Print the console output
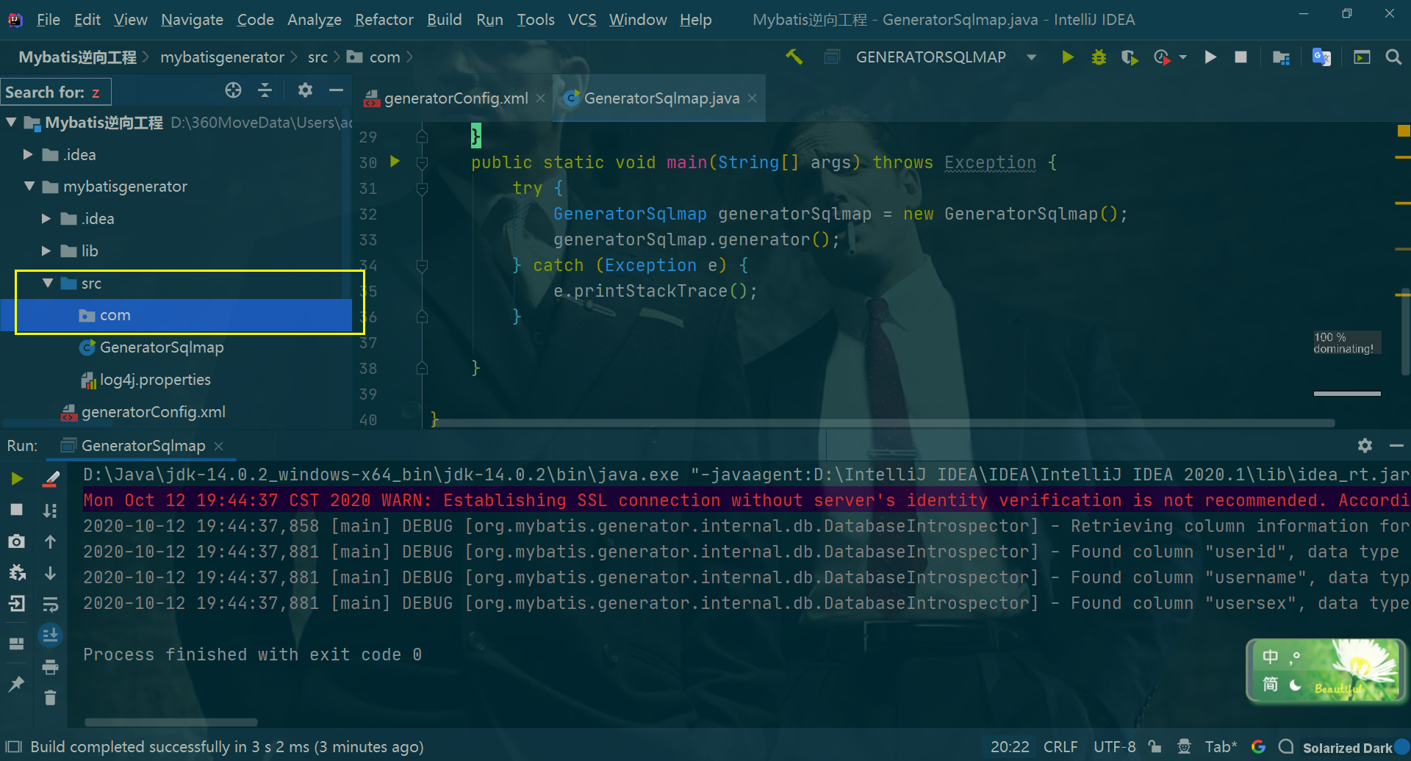This screenshot has width=1411, height=761. click(50, 667)
